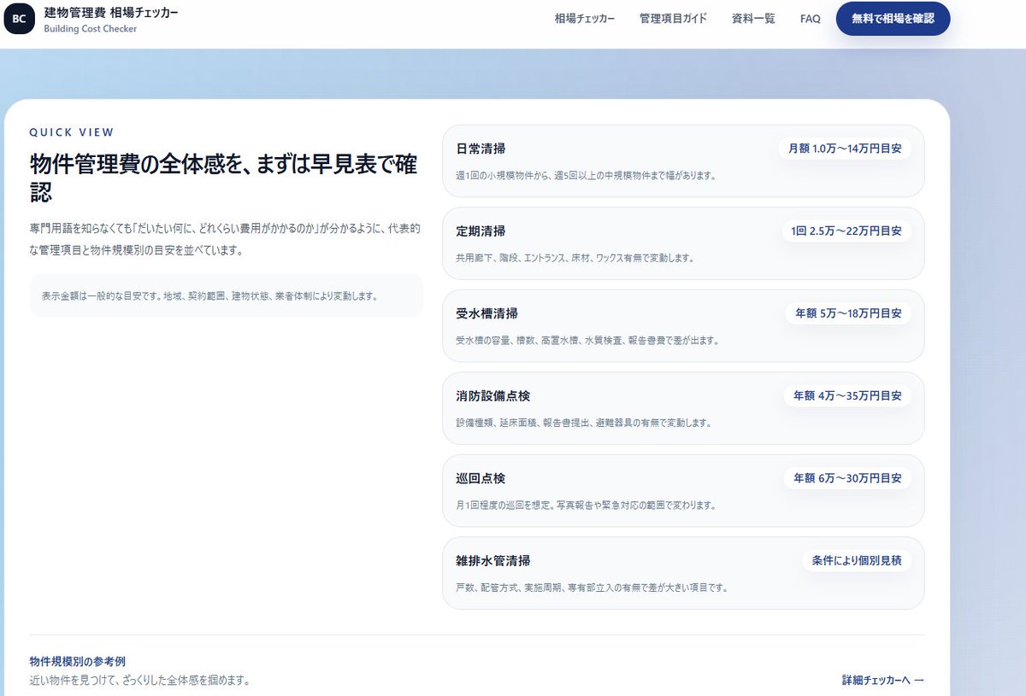Select FAQ in the top navigation
Viewport: 1026px width, 696px height.
pos(810,19)
